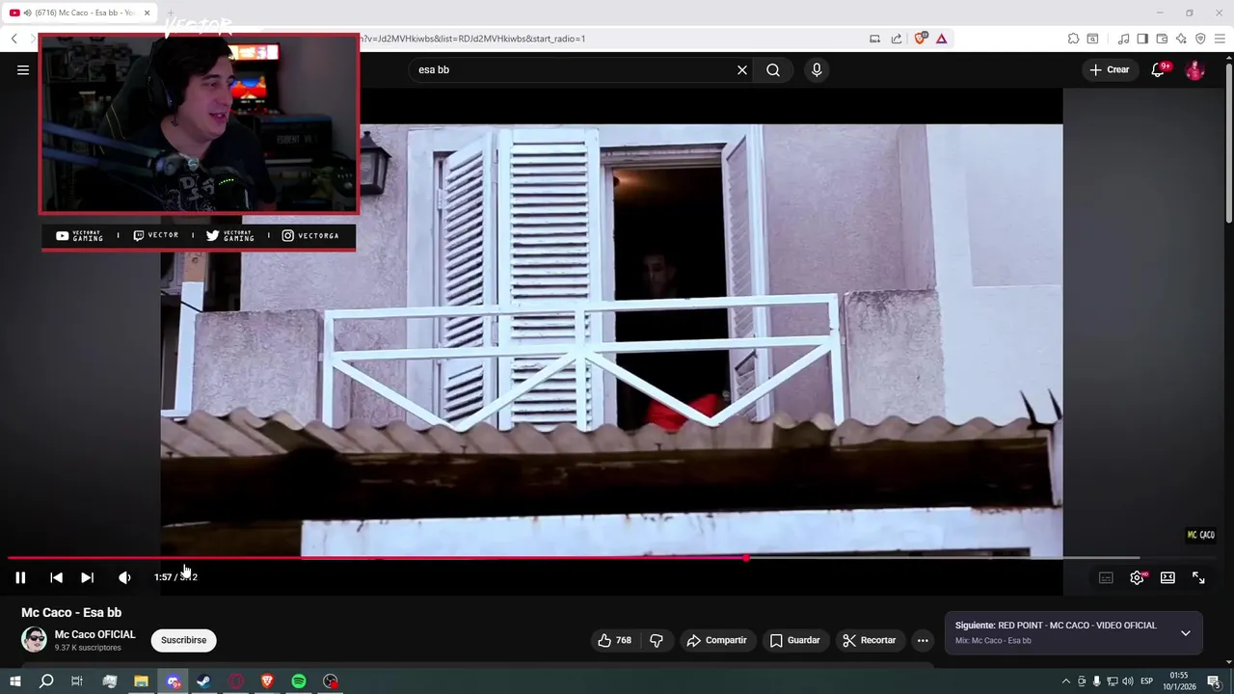Open the clock showing 01:55
This screenshot has width=1234, height=694.
pos(1178,681)
